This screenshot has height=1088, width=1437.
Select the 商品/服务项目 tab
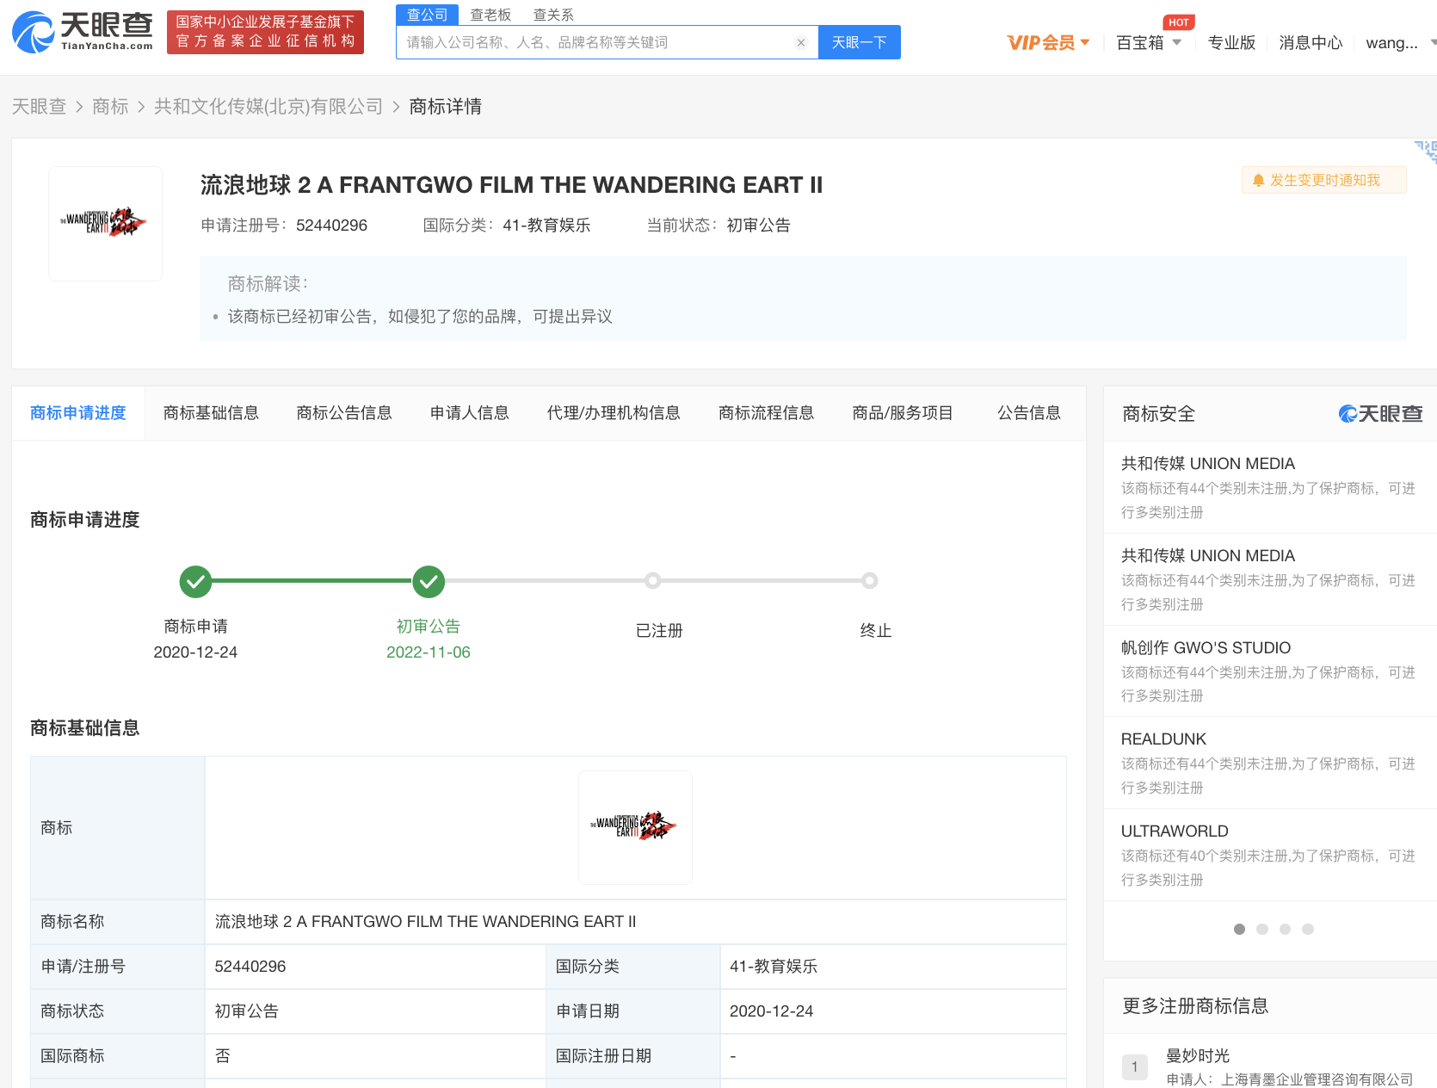903,413
